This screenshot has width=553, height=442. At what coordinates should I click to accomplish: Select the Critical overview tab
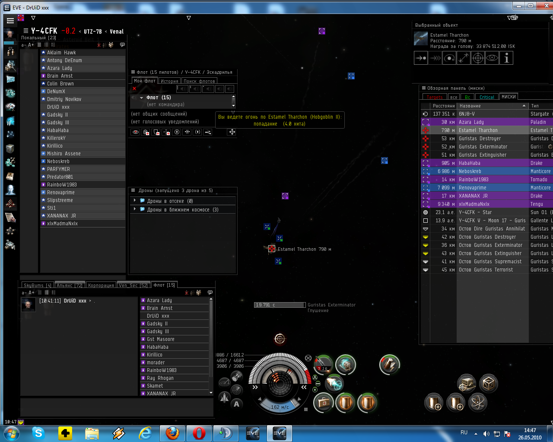point(487,97)
